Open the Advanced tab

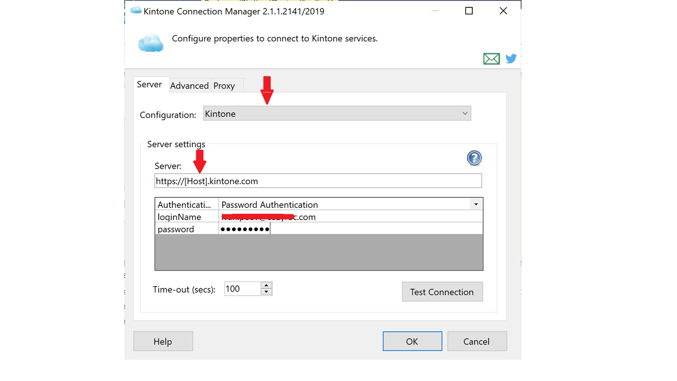pyautogui.click(x=189, y=86)
